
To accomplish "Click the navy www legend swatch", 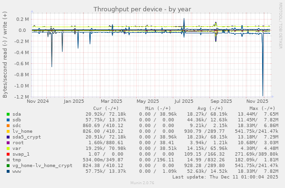I will tap(8, 171).
